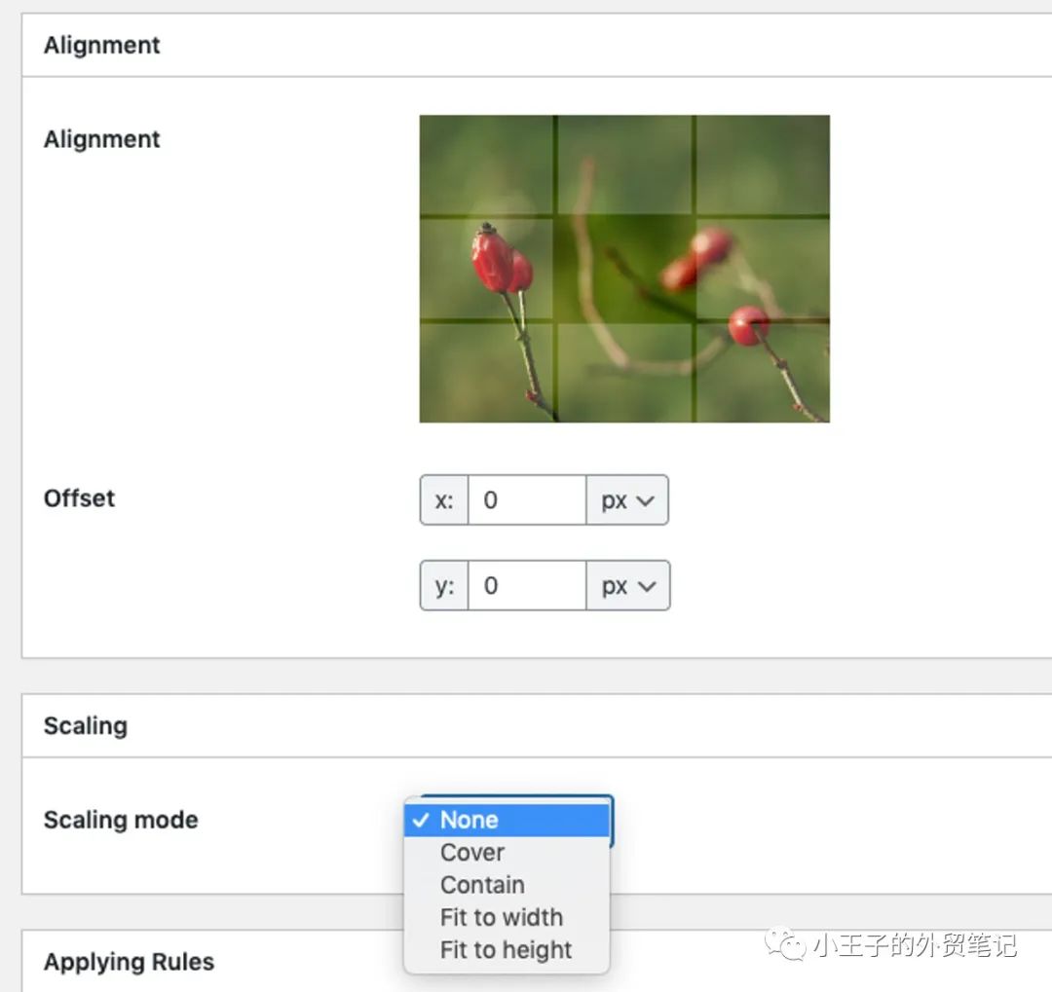Click the Scaling panel header
Viewport: 1052px width, 992px height.
[537, 725]
